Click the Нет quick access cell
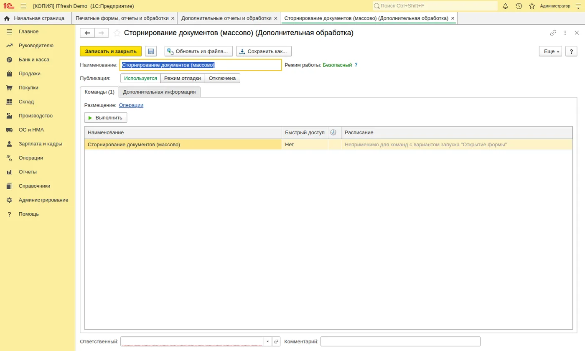The width and height of the screenshot is (585, 351). (x=305, y=145)
